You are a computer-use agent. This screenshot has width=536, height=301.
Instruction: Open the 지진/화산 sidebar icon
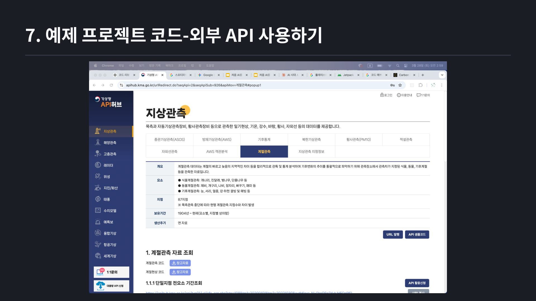tap(98, 188)
